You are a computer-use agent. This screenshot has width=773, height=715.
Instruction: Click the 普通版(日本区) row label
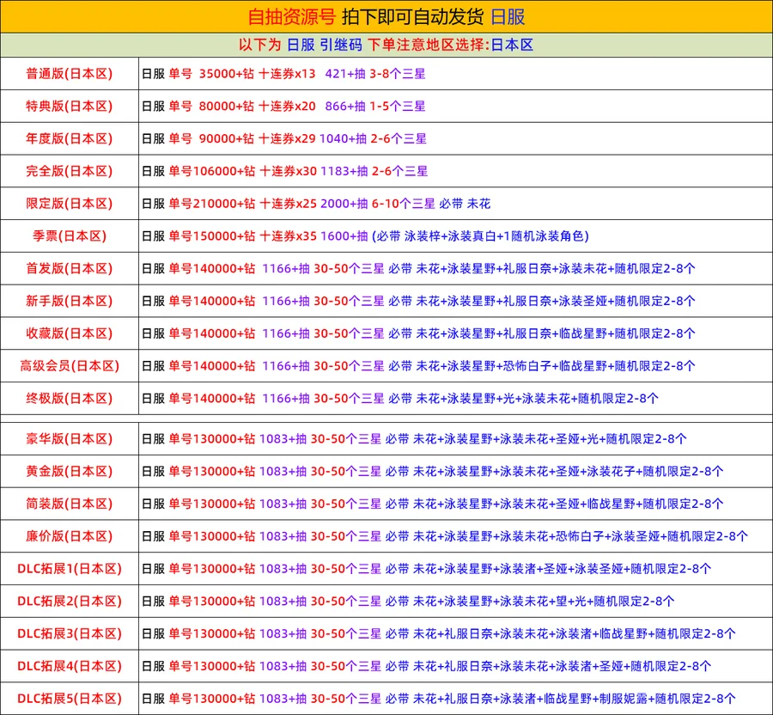coord(69,74)
